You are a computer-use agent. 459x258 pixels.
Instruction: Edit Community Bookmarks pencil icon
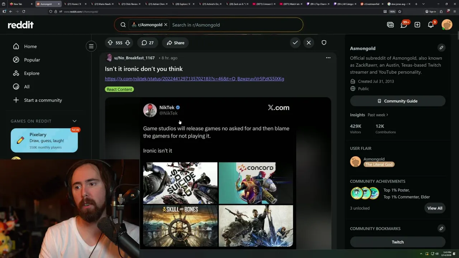pyautogui.click(x=441, y=228)
